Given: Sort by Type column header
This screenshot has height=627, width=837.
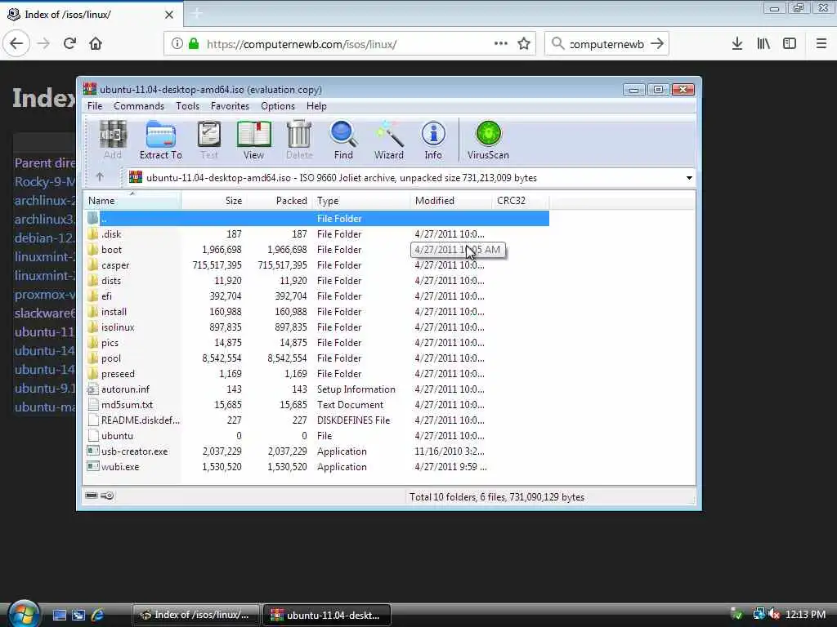Looking at the screenshot, I should click(361, 201).
